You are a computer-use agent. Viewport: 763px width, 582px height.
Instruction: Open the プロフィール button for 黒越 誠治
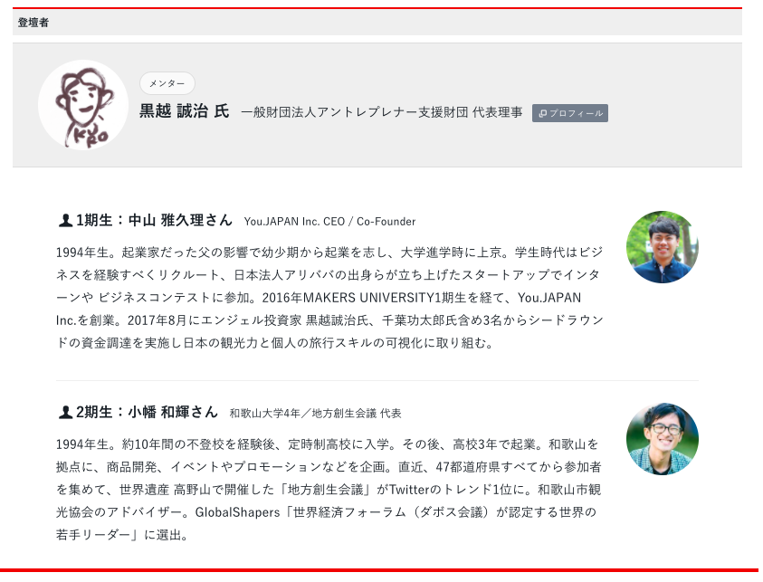click(x=570, y=113)
